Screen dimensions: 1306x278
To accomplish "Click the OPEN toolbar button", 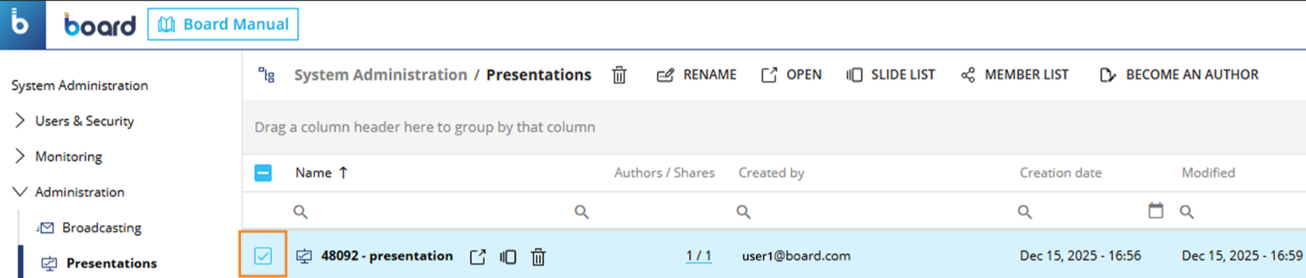I will coord(791,74).
